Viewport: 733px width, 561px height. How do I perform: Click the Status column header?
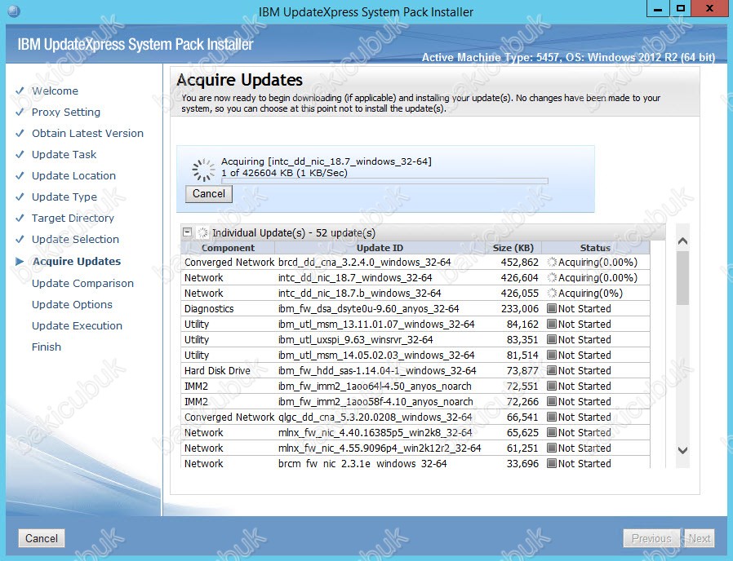[x=595, y=248]
